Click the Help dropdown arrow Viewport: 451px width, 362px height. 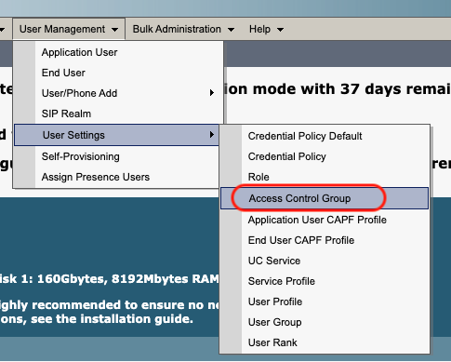coord(280,30)
